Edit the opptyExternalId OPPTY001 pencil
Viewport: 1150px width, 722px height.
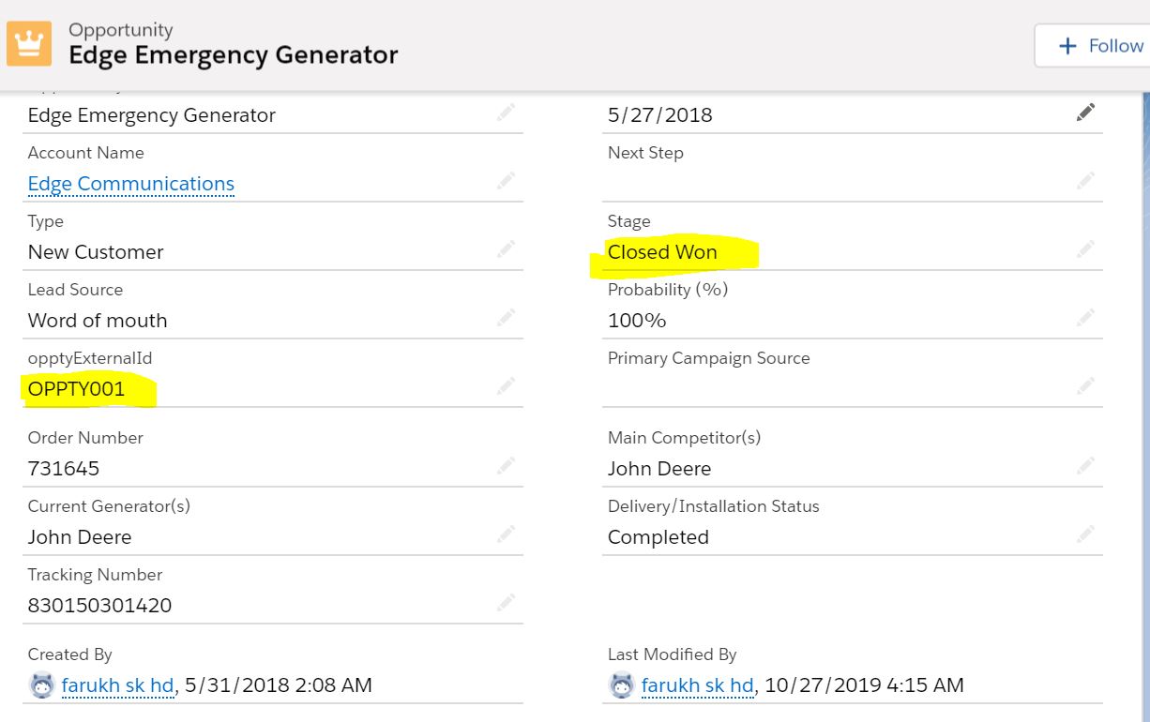pyautogui.click(x=506, y=386)
